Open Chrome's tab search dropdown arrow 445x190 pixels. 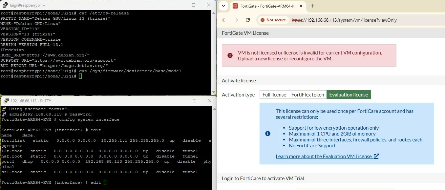(x=223, y=6)
